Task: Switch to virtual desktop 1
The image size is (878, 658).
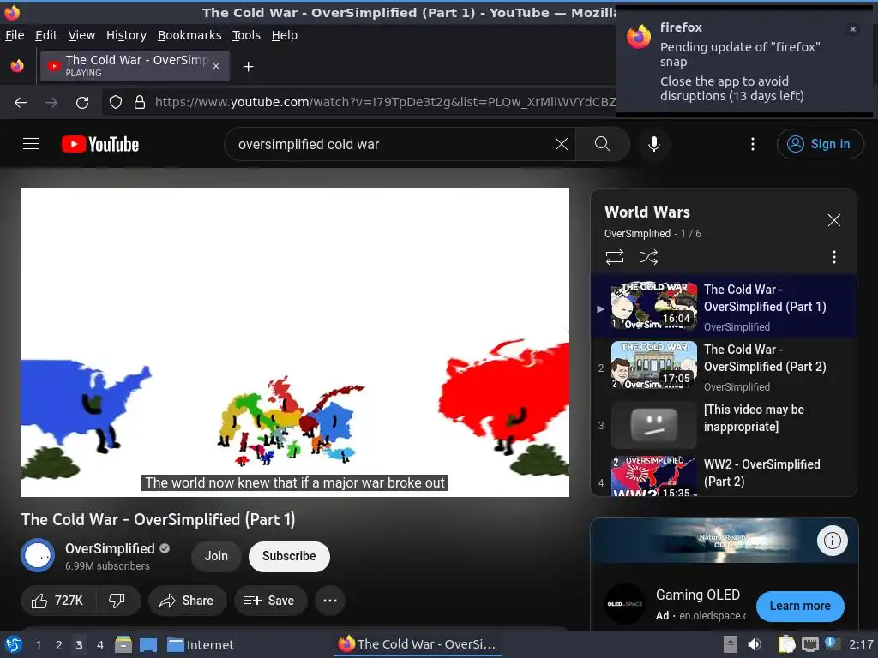Action: pos(38,645)
